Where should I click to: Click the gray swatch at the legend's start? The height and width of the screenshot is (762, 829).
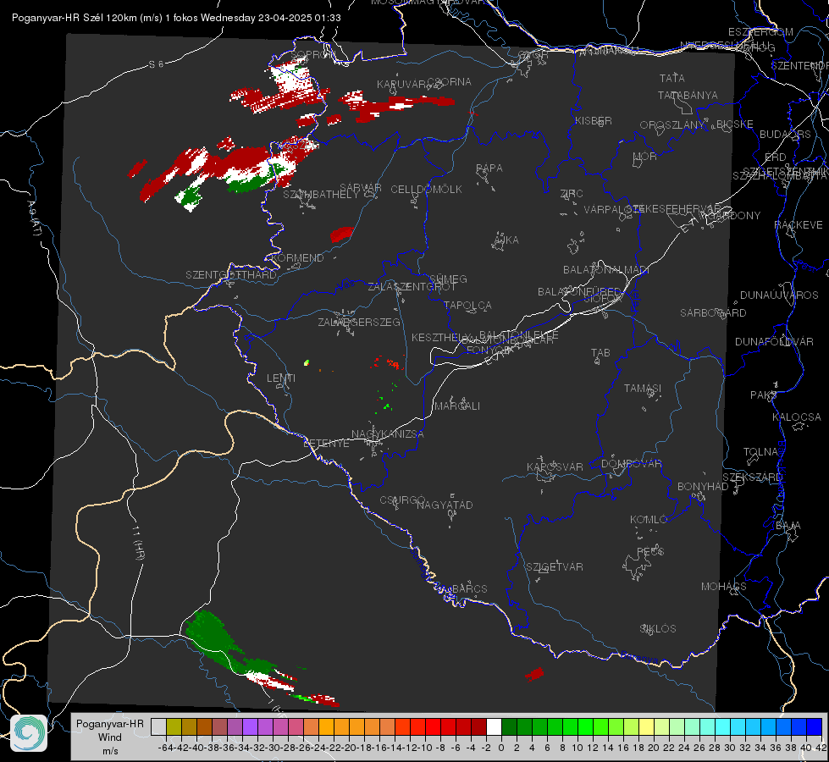pyautogui.click(x=158, y=727)
